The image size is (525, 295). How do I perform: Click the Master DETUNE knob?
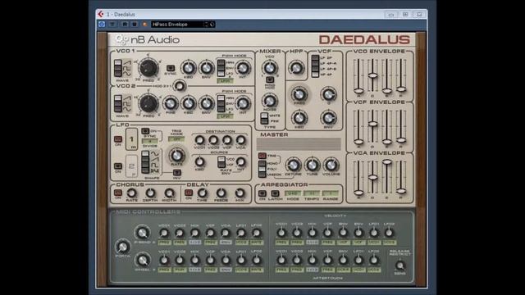tap(294, 165)
